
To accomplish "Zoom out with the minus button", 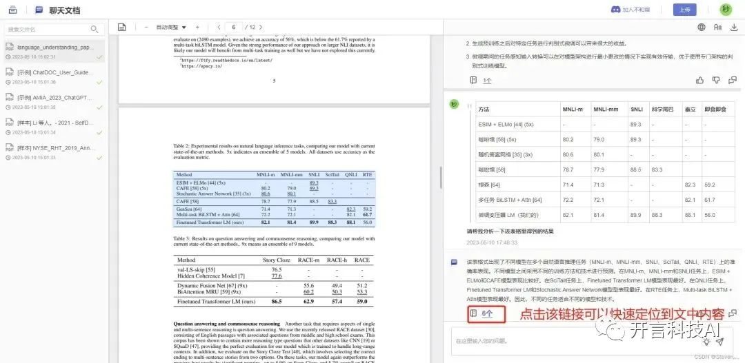I will point(146,27).
